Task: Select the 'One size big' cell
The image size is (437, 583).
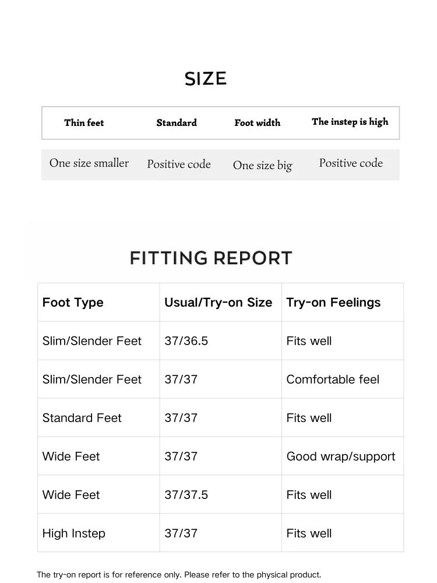Action: coord(262,166)
